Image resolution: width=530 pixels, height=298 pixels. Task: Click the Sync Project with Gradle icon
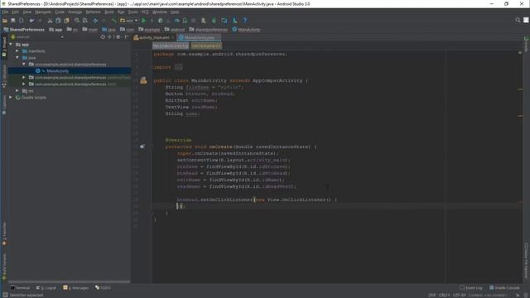pos(214,21)
